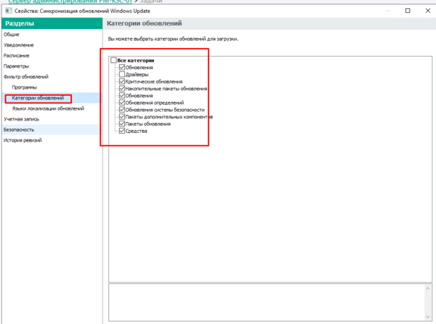Maximize the Свойства properties window
Viewport: 436px width, 324px height.
tap(408, 11)
